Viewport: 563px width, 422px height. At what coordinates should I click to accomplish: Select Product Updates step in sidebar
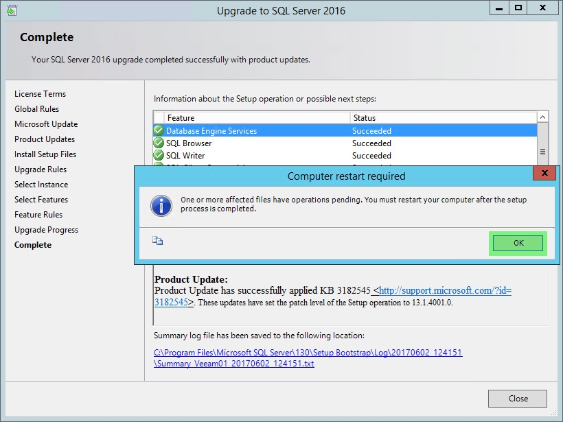45,139
